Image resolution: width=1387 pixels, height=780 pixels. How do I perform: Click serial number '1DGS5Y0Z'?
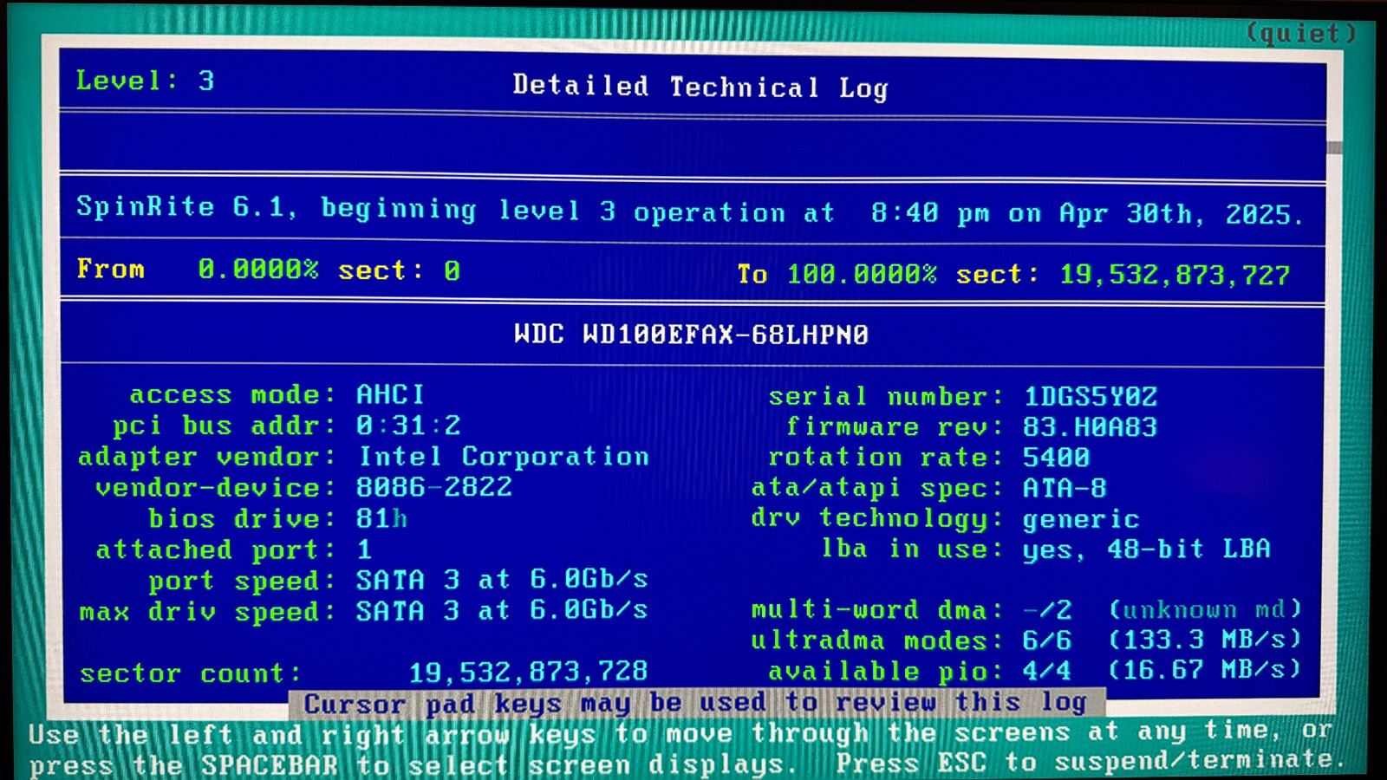(1091, 397)
